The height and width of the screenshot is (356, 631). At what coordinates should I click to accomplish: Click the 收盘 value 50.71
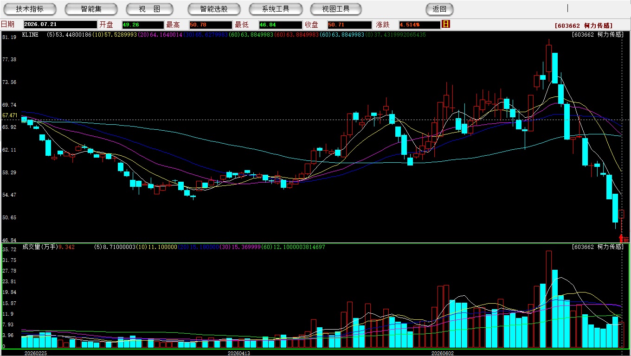point(349,25)
